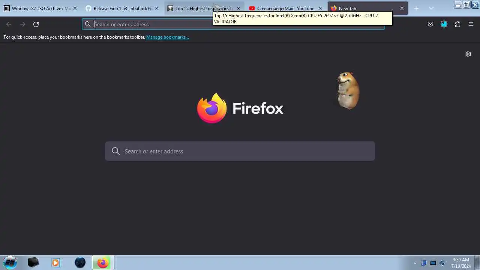The width and height of the screenshot is (480, 270).
Task: Close the Windows 8.1 ISO Archive tab
Action: pos(75,8)
